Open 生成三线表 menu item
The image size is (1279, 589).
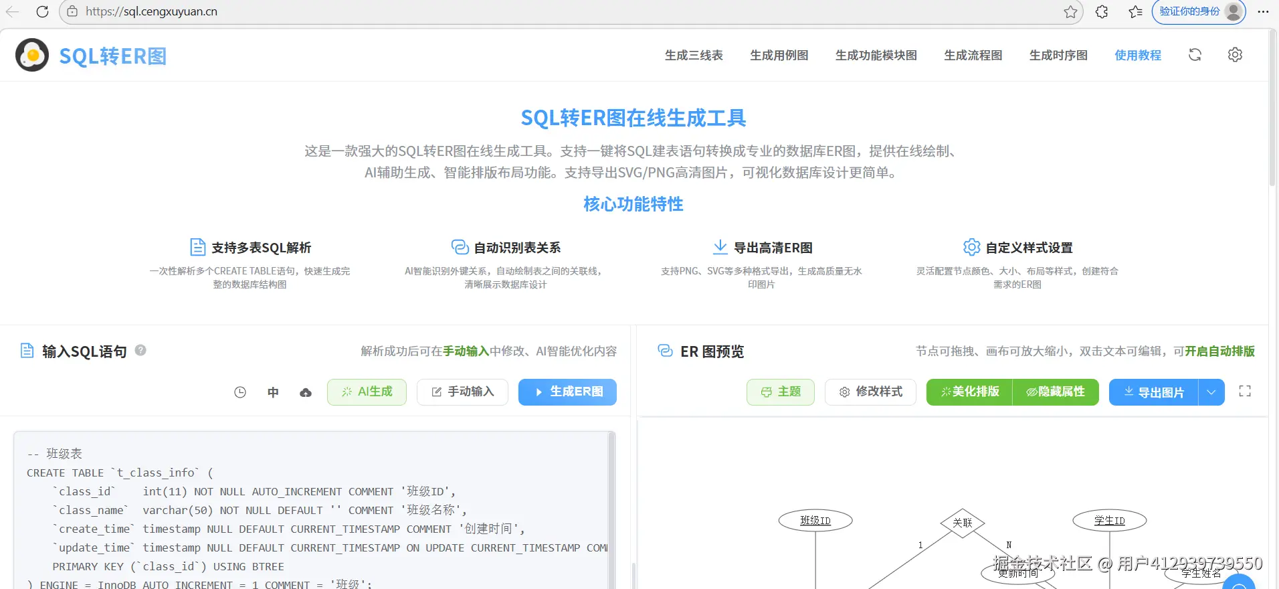coord(694,55)
